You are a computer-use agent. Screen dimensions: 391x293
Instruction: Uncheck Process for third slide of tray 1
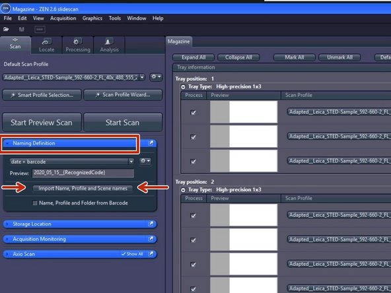pyautogui.click(x=193, y=161)
